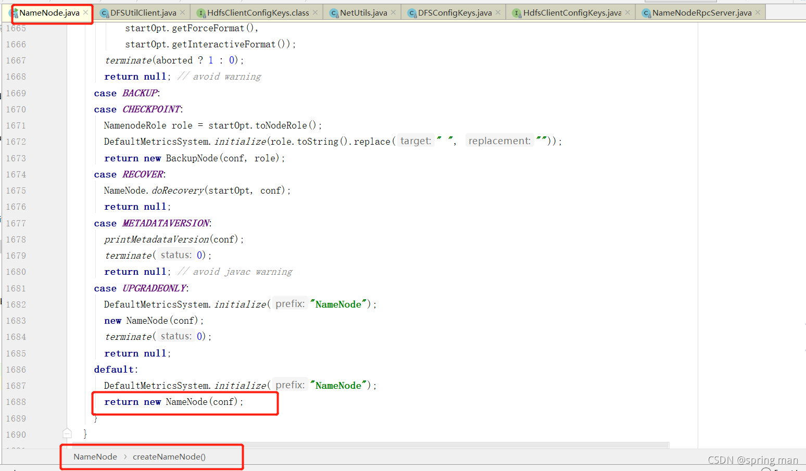Viewport: 806px width, 471px height.
Task: Open the HdfsClientConfigKeys.class tab
Action: (258, 12)
